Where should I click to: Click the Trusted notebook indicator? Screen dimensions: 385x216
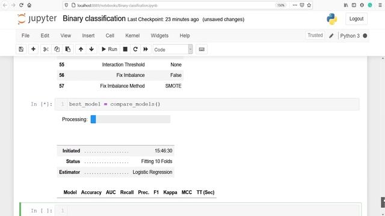[x=315, y=35]
